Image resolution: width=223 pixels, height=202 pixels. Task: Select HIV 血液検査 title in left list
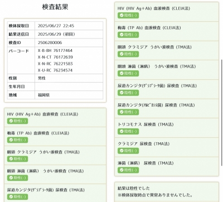tap(42, 114)
